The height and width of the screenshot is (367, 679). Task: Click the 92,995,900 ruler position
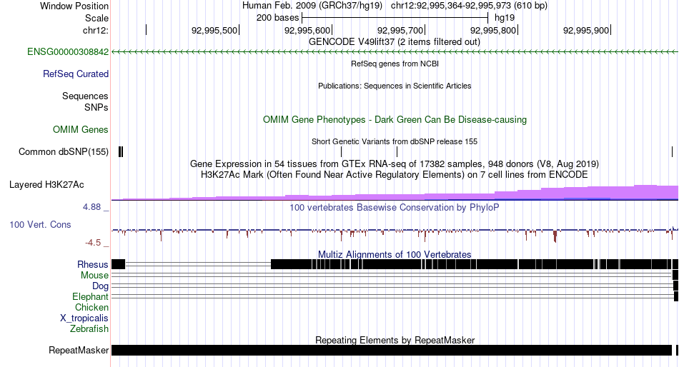click(586, 30)
